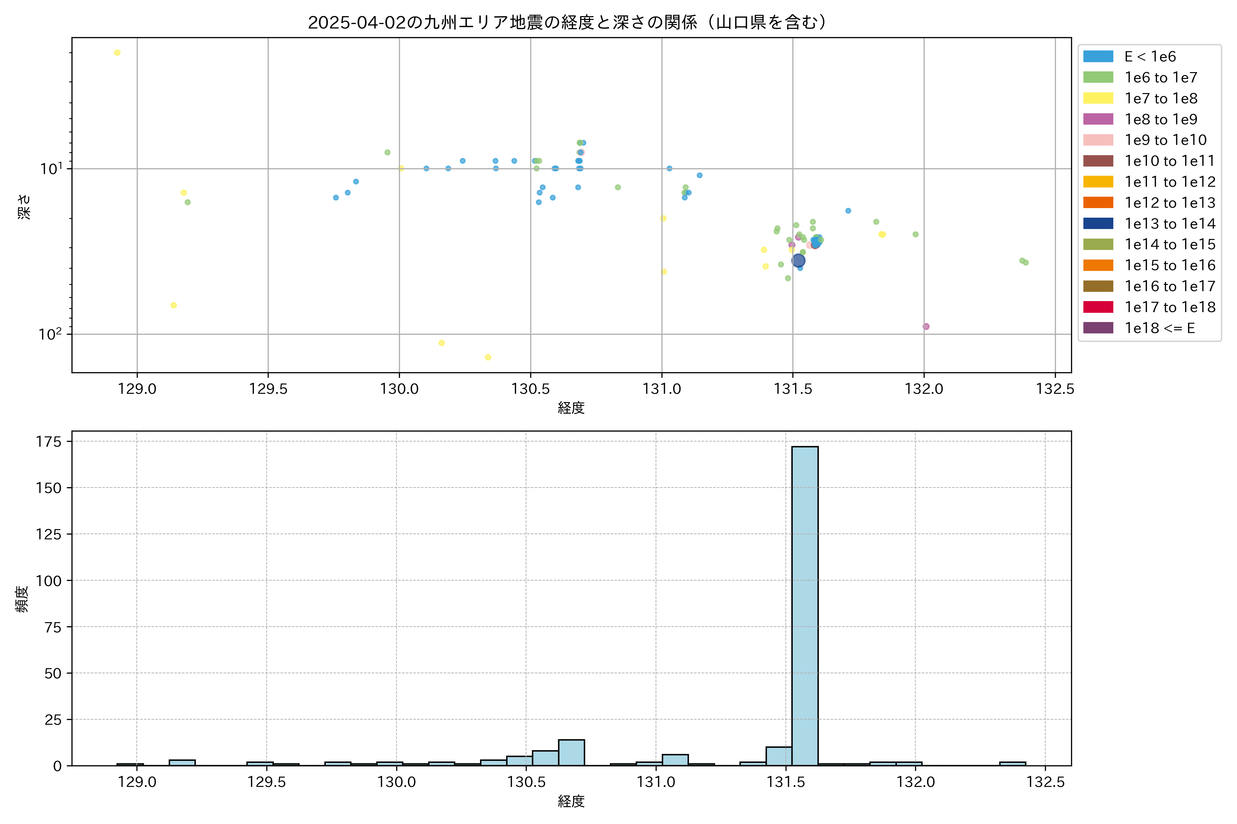This screenshot has width=1237, height=824.
Task: Click the histogram bar peaking near 130.7
Action: [x=571, y=753]
